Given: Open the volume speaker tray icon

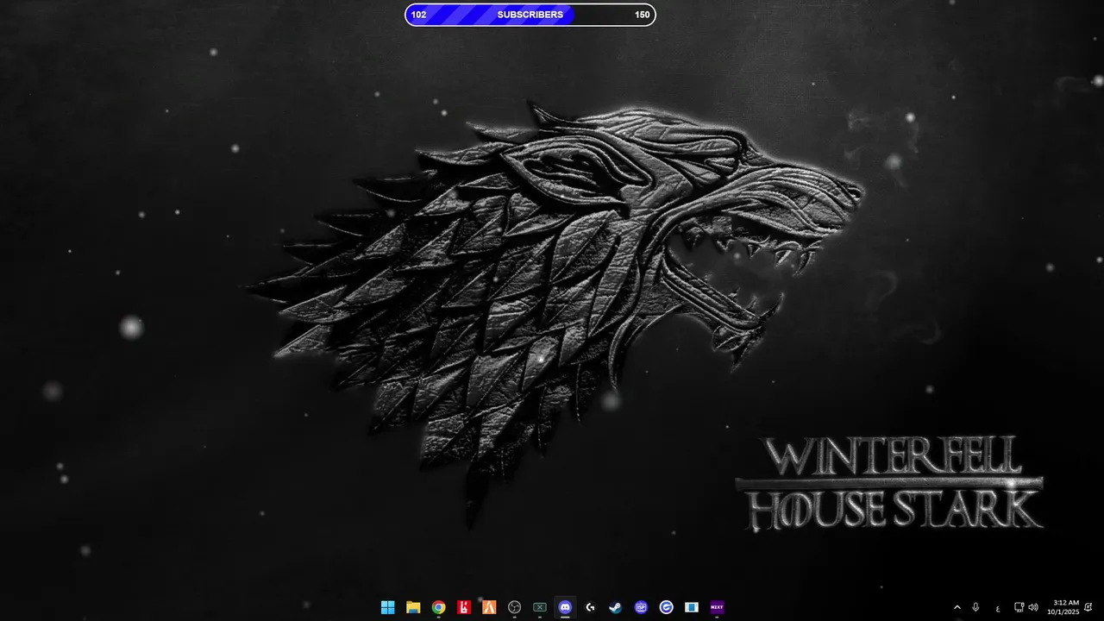Looking at the screenshot, I should pos(1033,607).
